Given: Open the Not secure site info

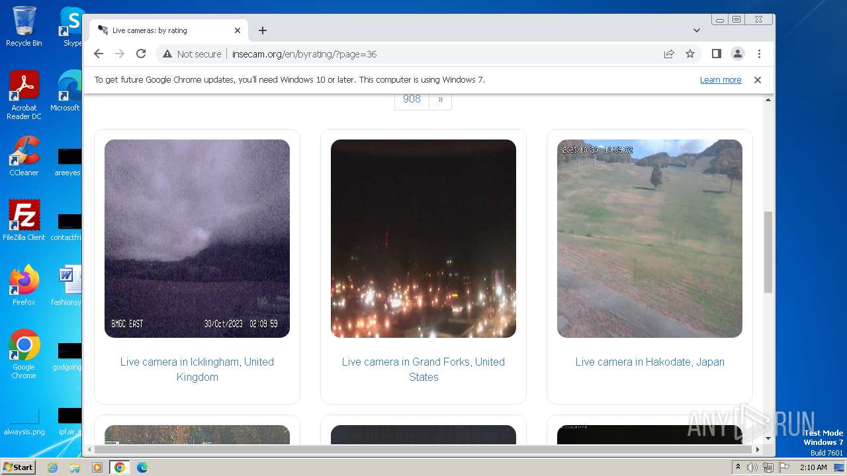Looking at the screenshot, I should tap(192, 54).
